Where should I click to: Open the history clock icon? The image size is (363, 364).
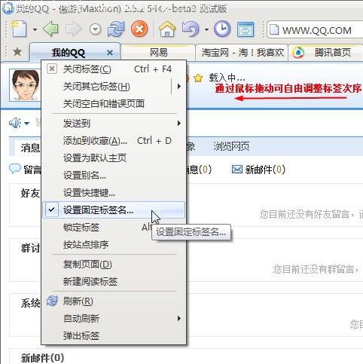[222, 29]
